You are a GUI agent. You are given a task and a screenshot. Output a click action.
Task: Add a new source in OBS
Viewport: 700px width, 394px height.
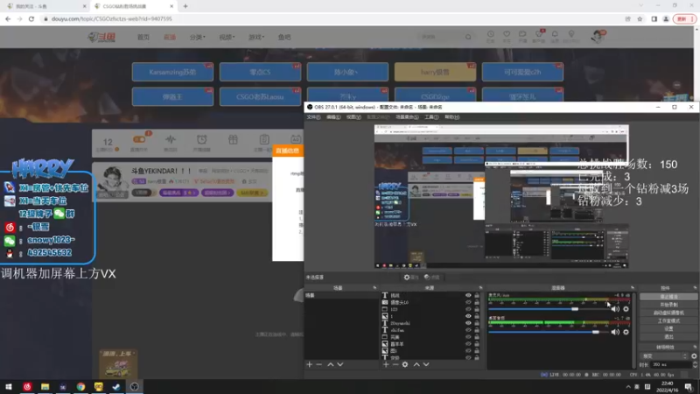[386, 364]
